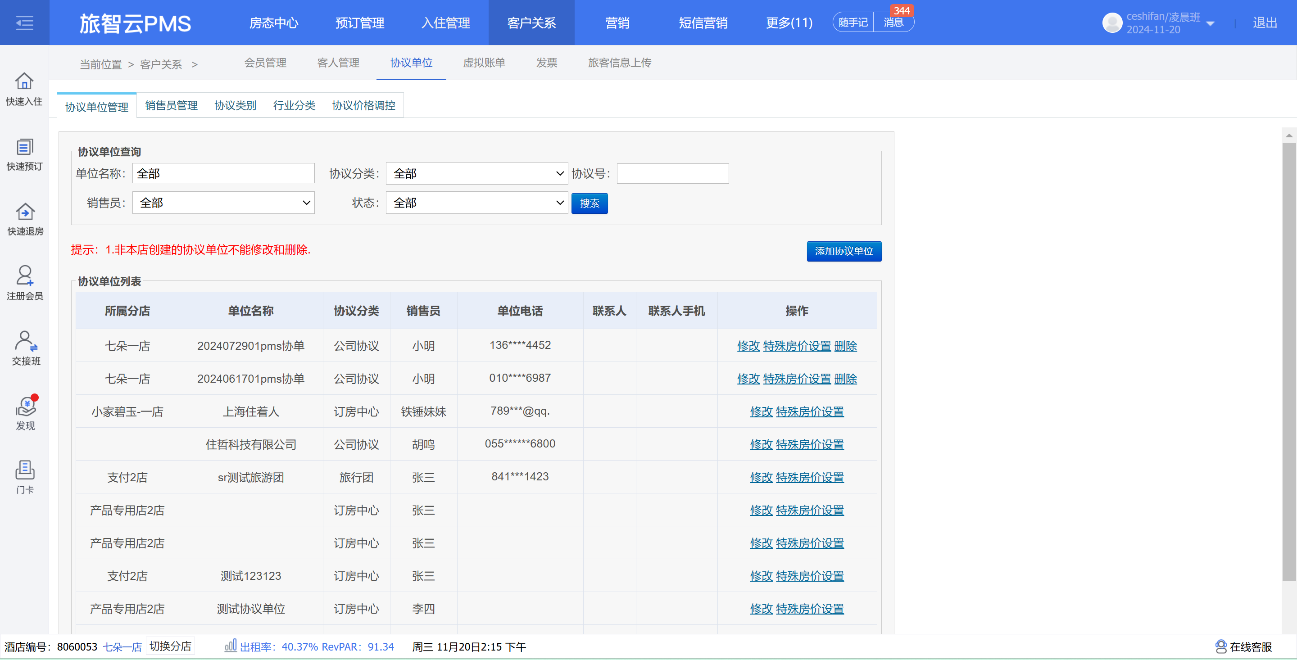The height and width of the screenshot is (660, 1297).
Task: Switch to the 虚拟账单 tab
Action: [484, 63]
